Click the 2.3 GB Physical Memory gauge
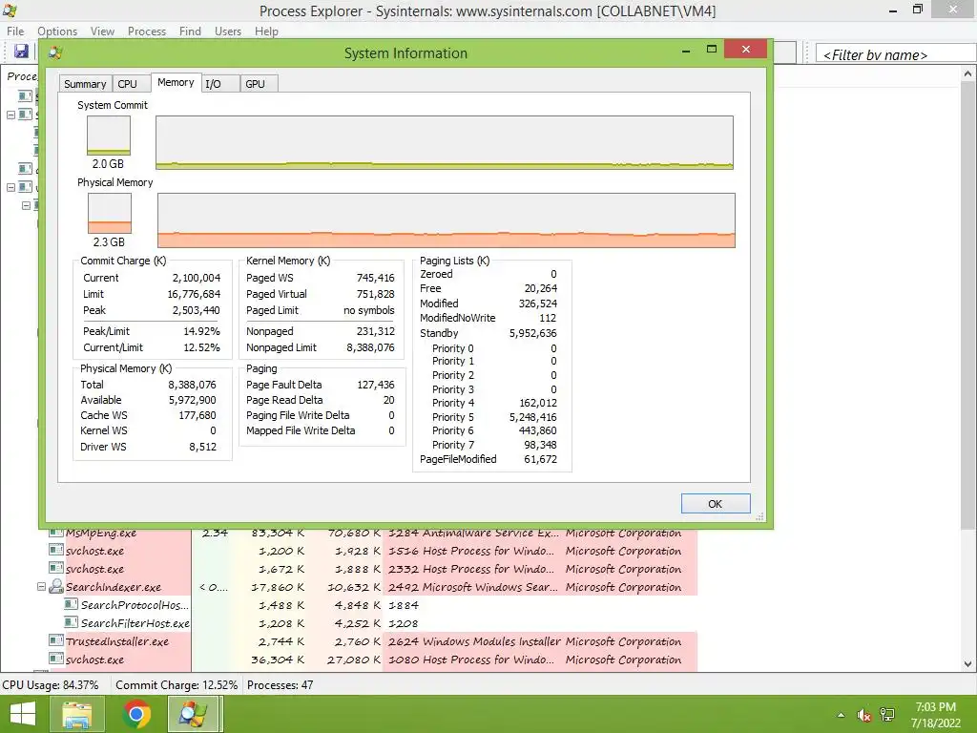The height and width of the screenshot is (733, 977). point(110,213)
